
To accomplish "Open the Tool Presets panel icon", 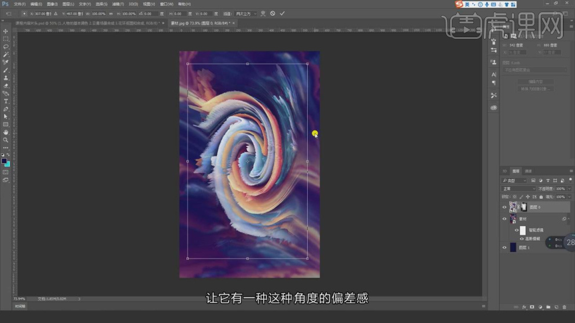I will coord(494,95).
